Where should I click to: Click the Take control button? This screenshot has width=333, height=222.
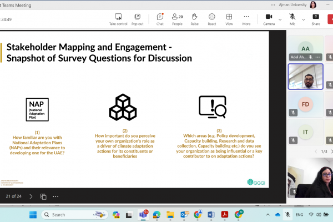[118, 19]
